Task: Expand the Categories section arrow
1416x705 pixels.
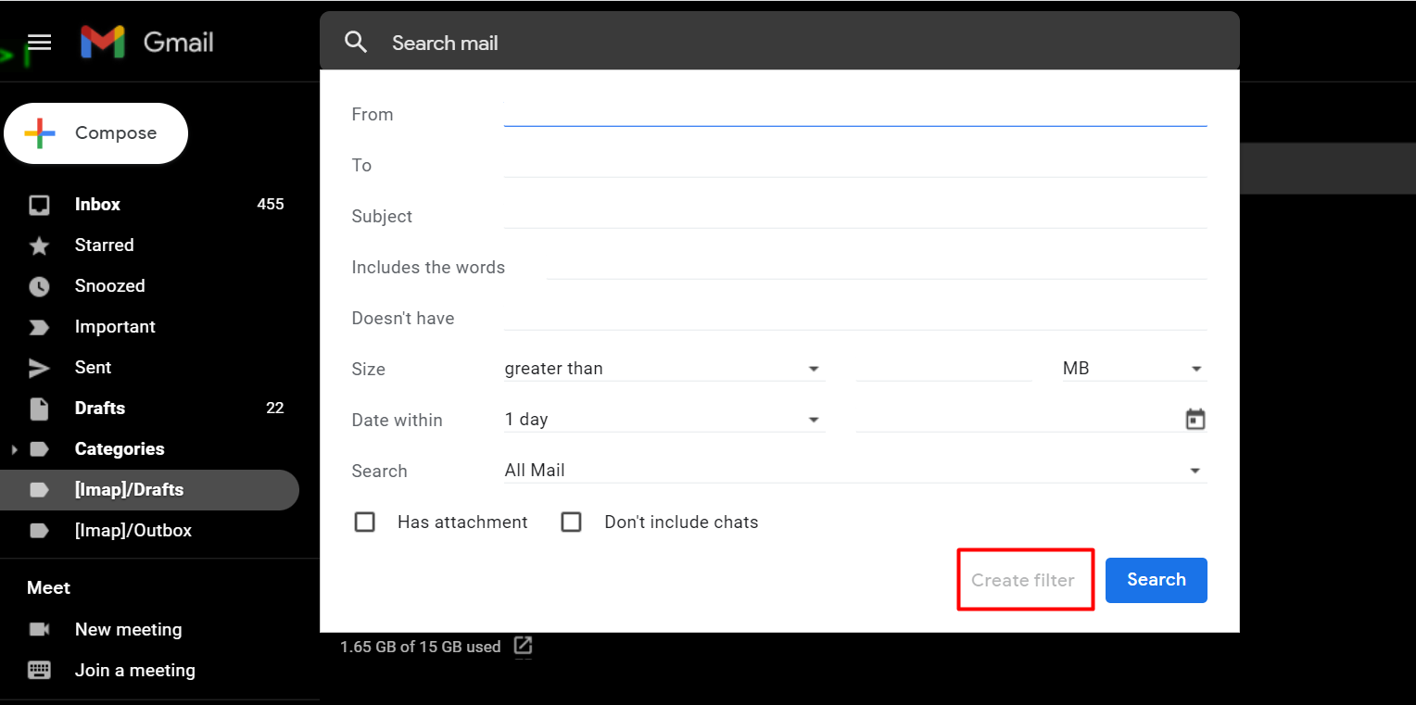Action: pyautogui.click(x=14, y=449)
